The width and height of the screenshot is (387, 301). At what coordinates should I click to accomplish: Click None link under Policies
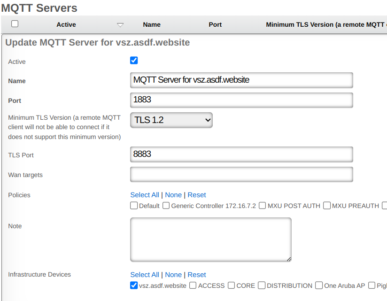tap(173, 195)
